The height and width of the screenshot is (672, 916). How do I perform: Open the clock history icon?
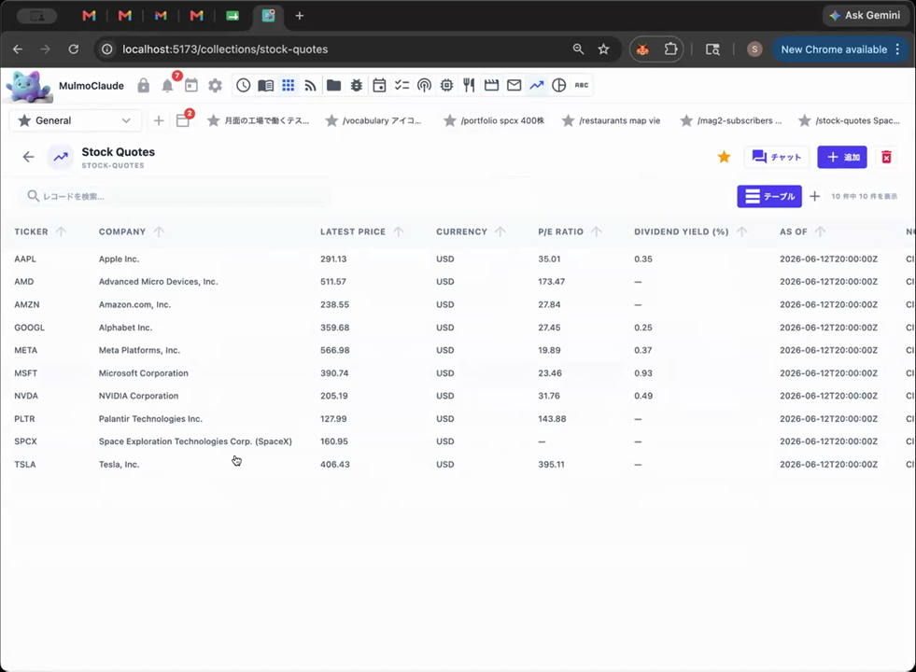[x=243, y=85]
